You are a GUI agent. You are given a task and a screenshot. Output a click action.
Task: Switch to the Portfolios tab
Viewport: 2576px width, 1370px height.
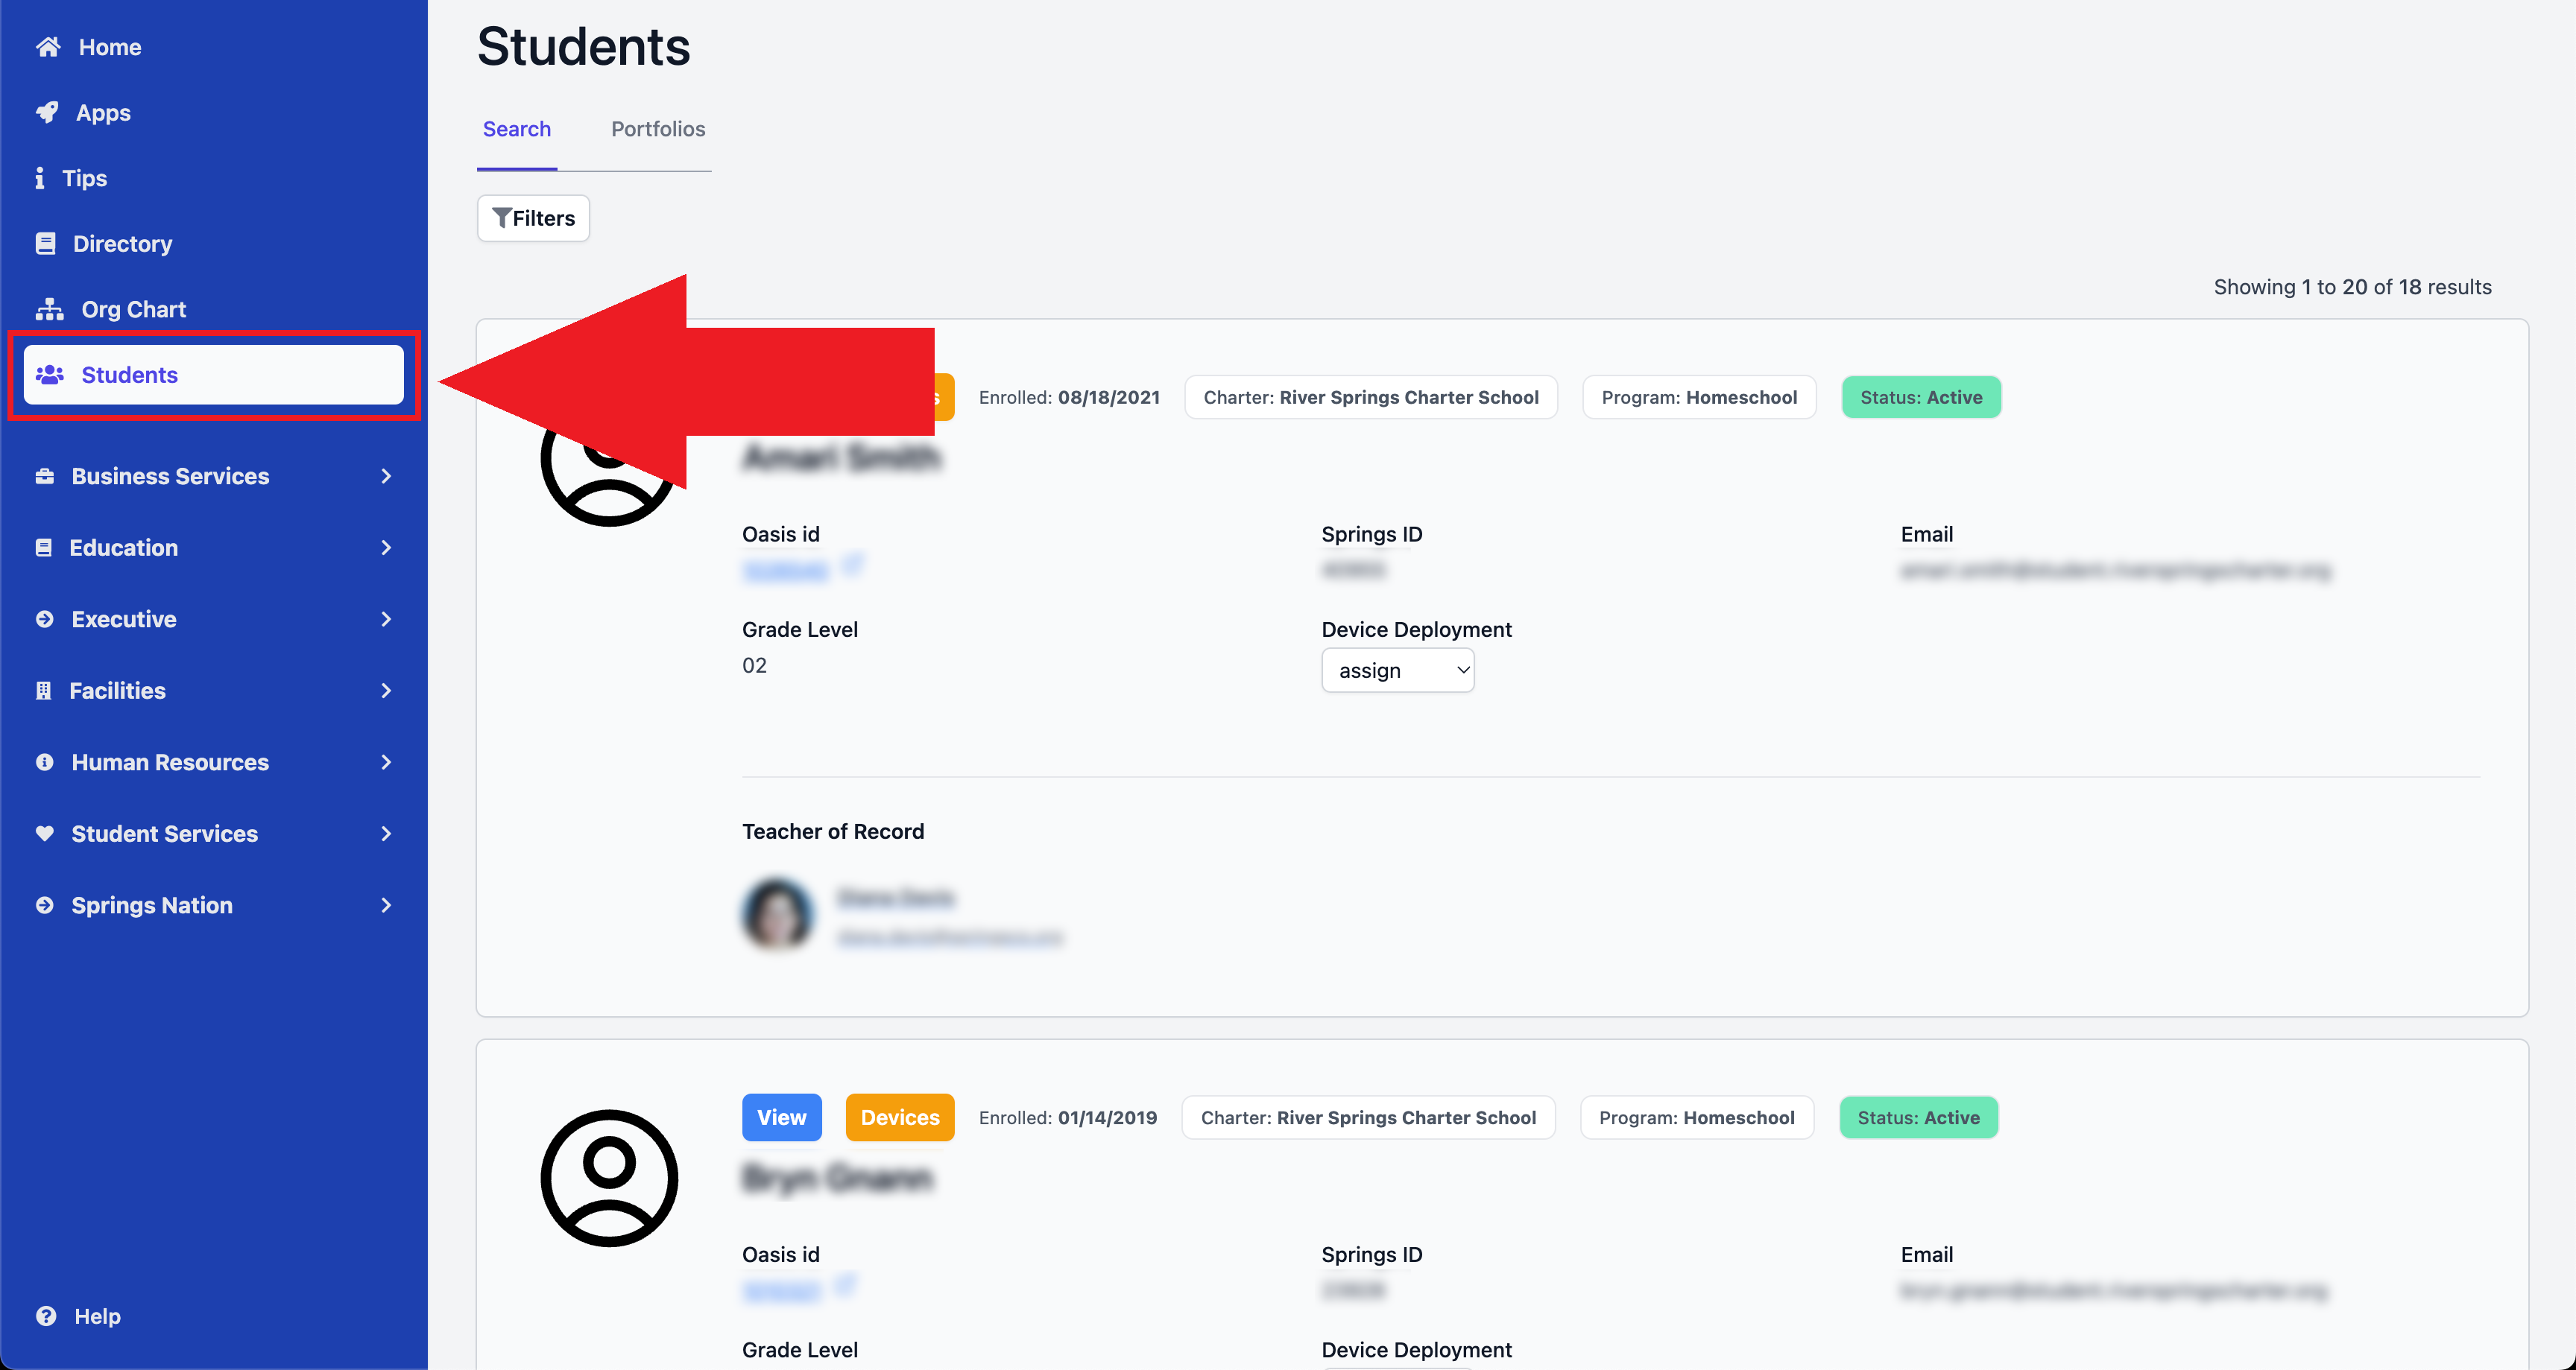(657, 128)
